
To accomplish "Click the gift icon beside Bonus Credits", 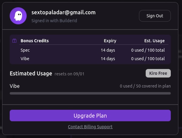I will click(14, 41).
